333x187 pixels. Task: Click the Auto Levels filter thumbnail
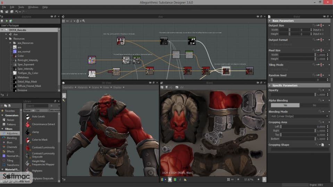coord(28,116)
